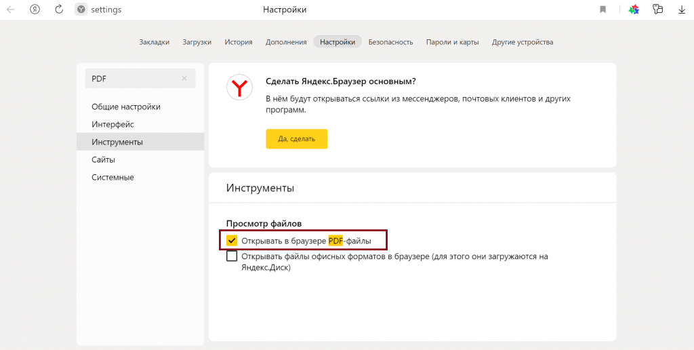Screen dimensions: 694x350
Task: Select the Настройки tab
Action: click(338, 42)
